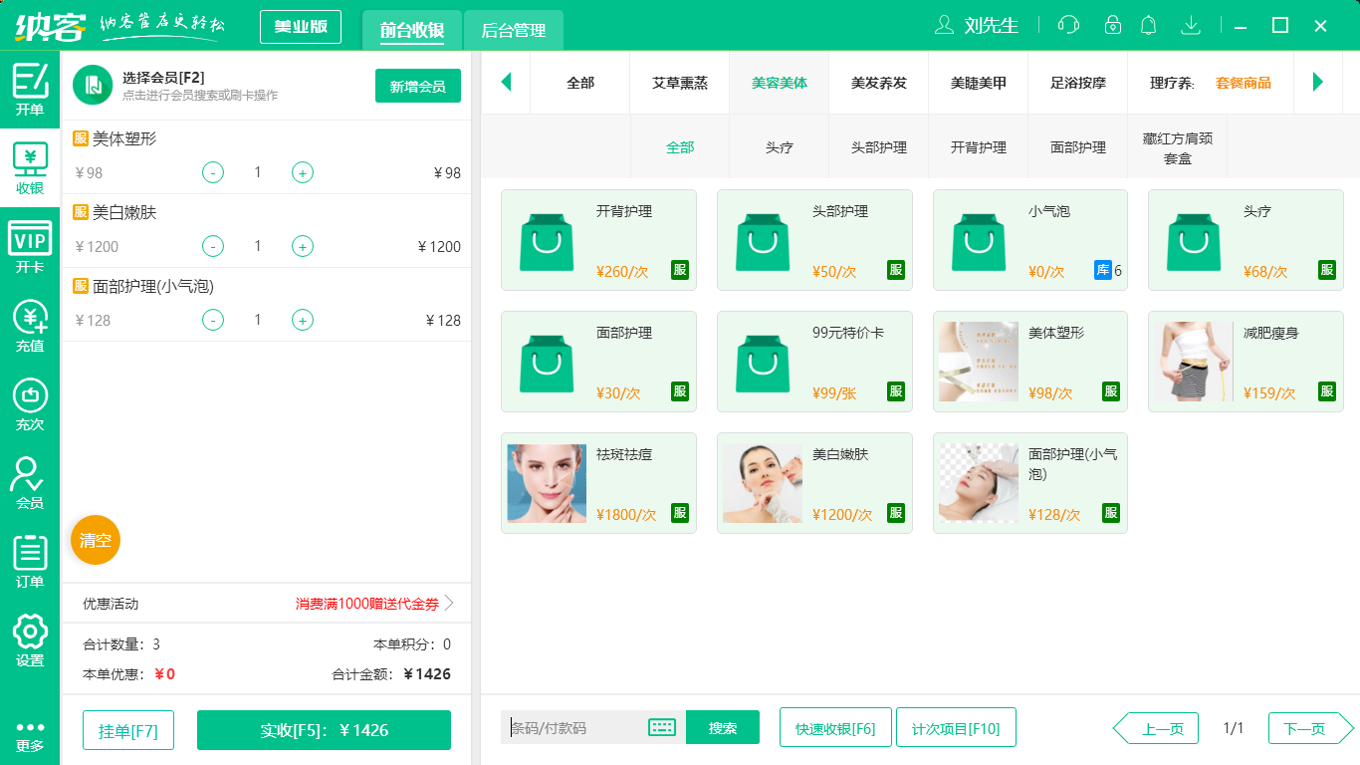Open the 头疗 subcategory
The width and height of the screenshot is (1360, 765).
click(779, 145)
